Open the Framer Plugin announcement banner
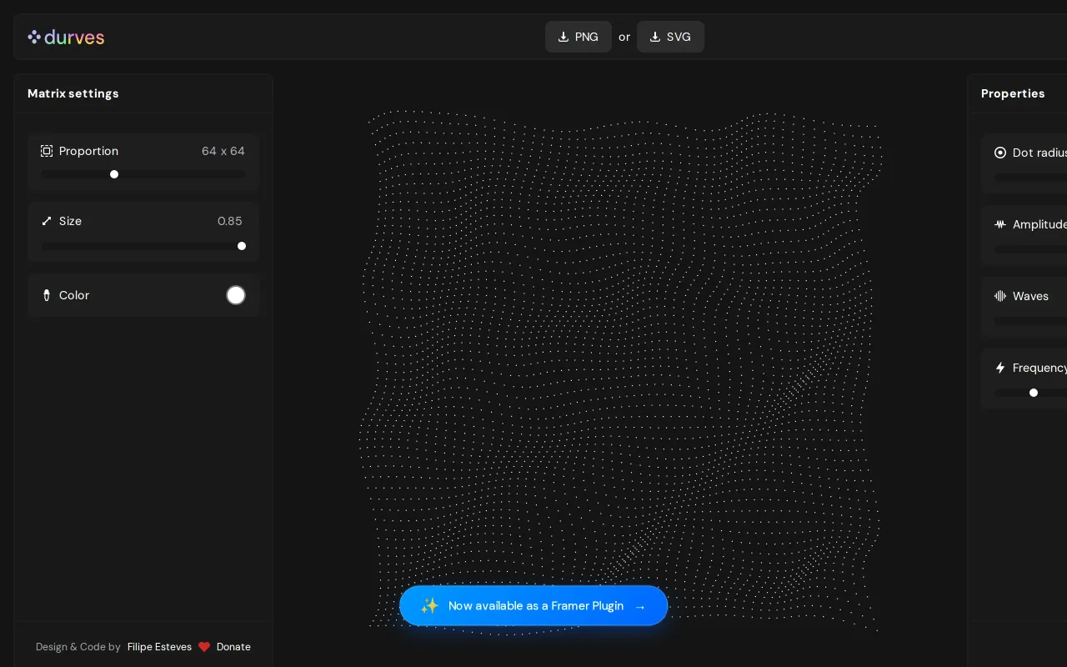Viewport: 1067px width, 667px height. coord(533,605)
